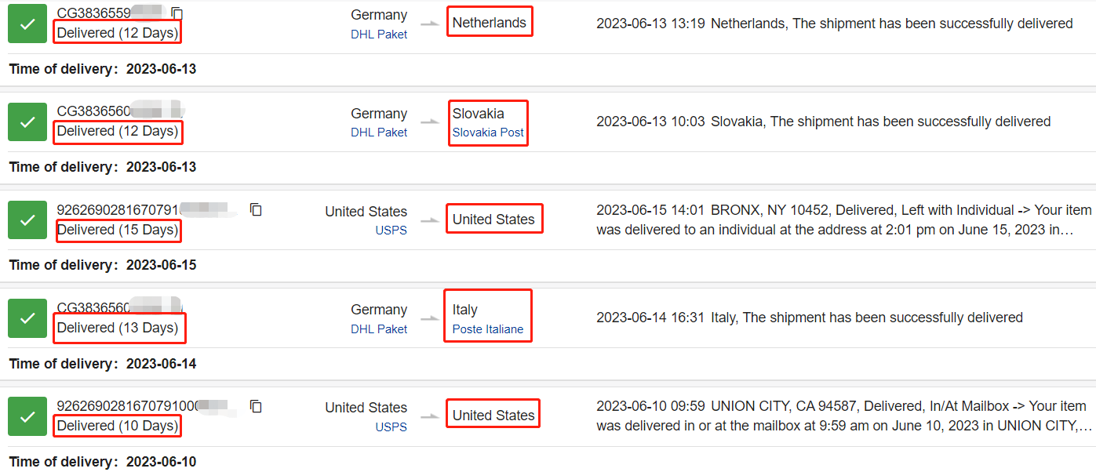1096x472 pixels.
Task: Copy tracking number of the Netherlands shipment
Action: tap(177, 13)
